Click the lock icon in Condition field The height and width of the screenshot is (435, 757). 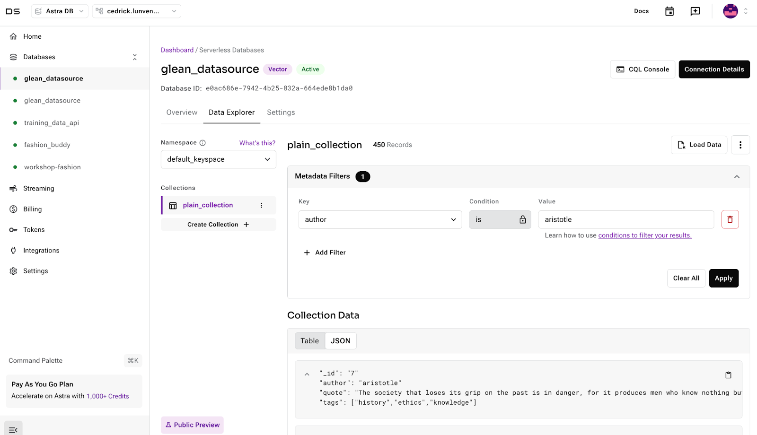click(x=523, y=219)
